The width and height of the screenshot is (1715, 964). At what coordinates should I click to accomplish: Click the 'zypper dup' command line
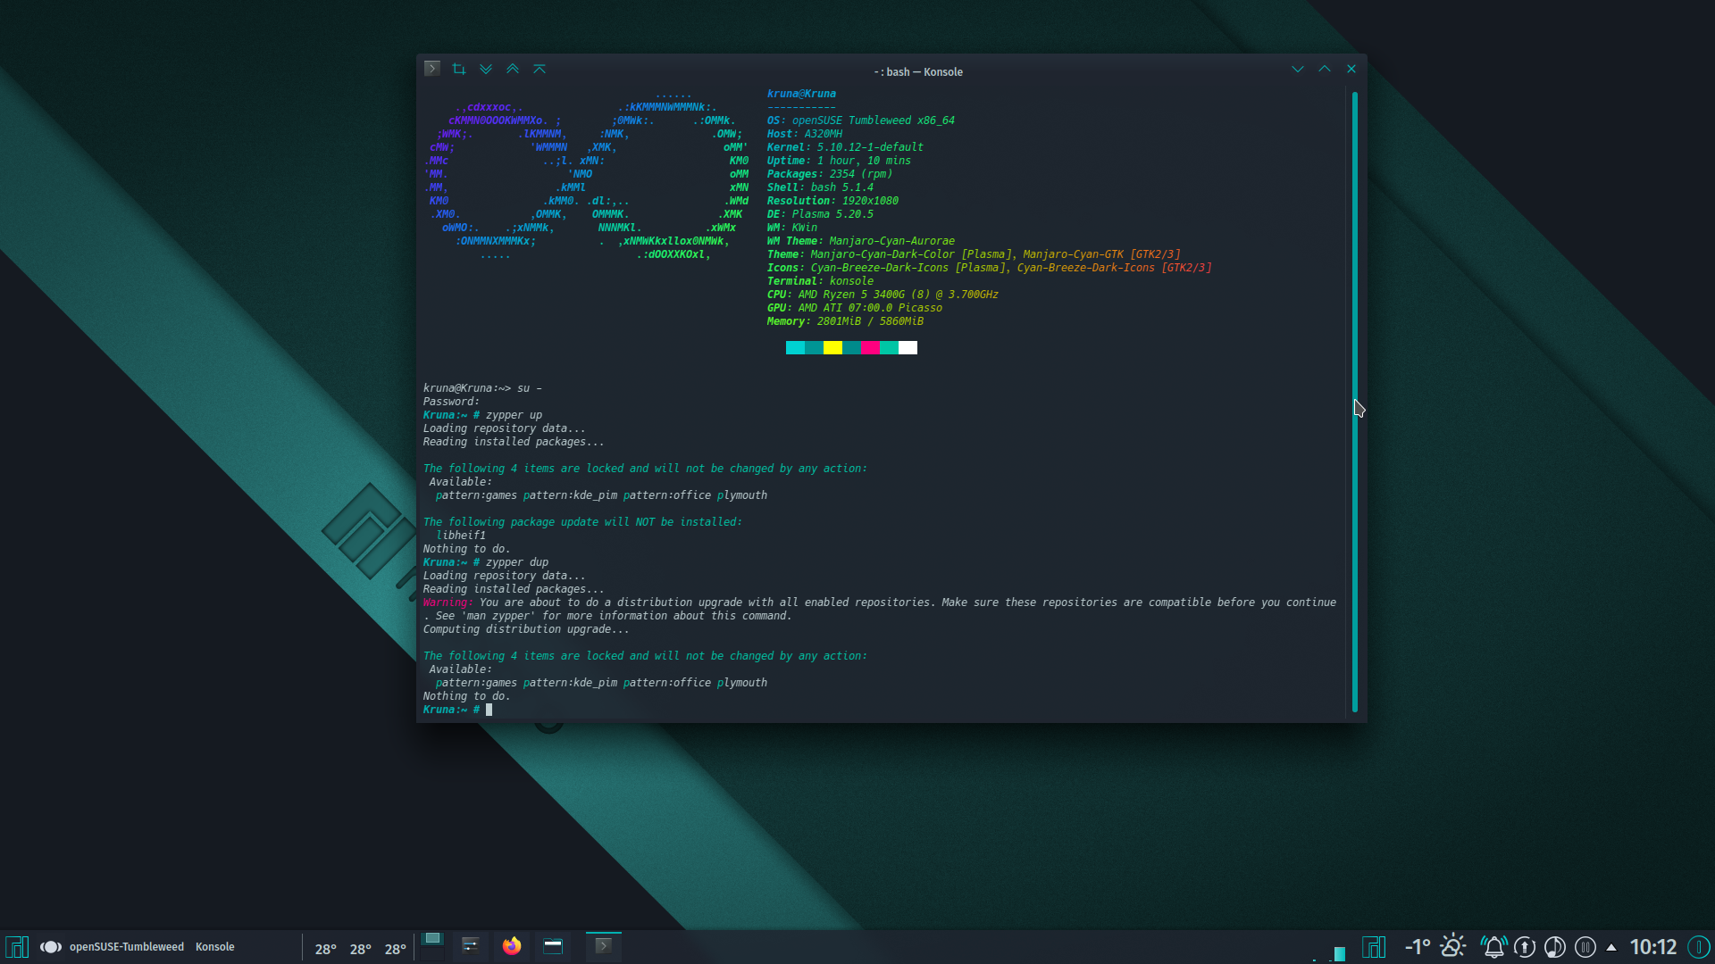(486, 562)
